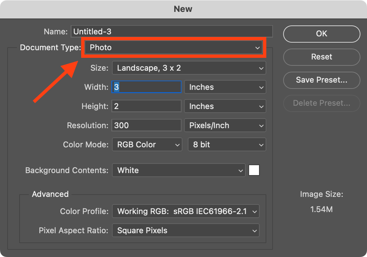Open the Color Profile dropdown
Screen dimensions: 367x257
pos(185,211)
